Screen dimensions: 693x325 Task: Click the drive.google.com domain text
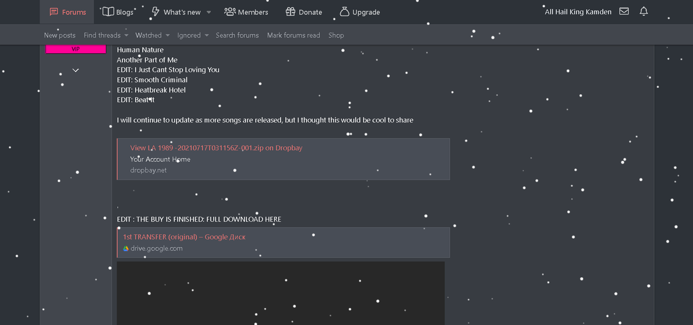point(157,248)
